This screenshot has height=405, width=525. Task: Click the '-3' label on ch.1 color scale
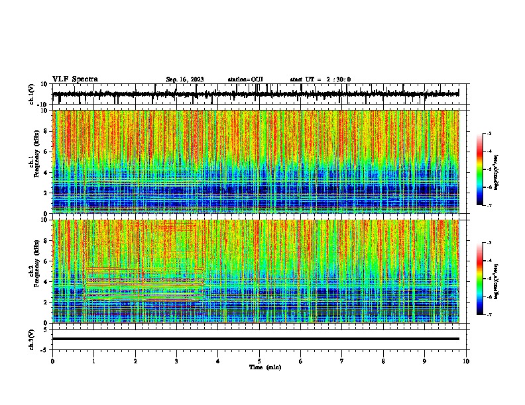click(x=489, y=133)
